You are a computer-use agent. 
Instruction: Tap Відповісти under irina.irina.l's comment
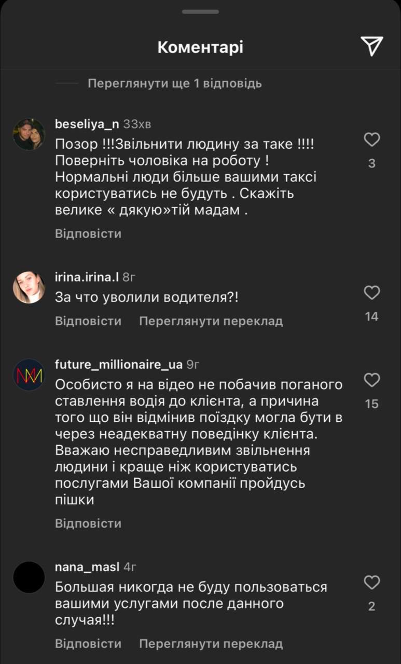click(x=87, y=321)
